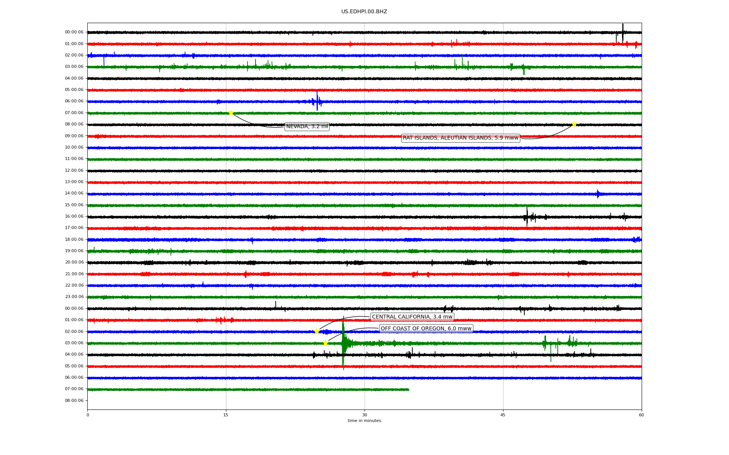729x455 pixels.
Task: Click the black spike on the 16:00:06 trace
Action: coord(527,217)
